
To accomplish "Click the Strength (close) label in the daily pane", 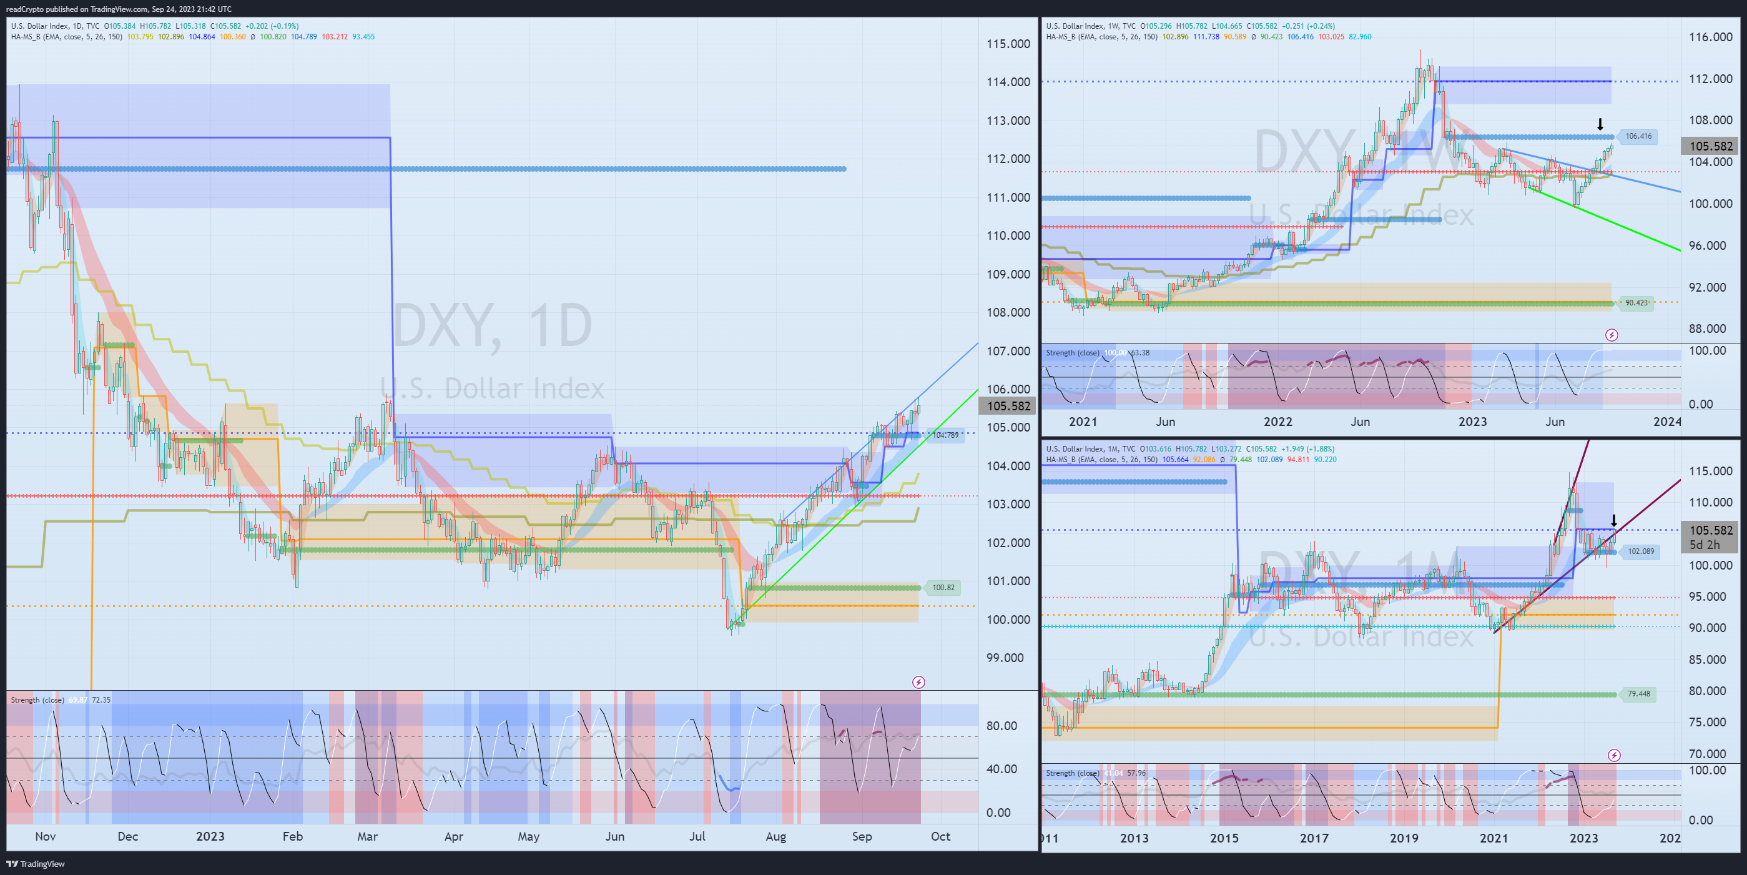I will [x=37, y=700].
